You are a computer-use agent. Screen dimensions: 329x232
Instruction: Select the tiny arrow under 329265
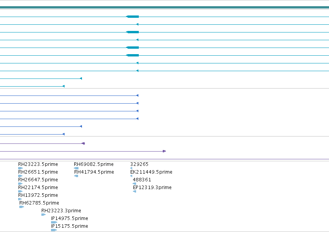pos(131,168)
